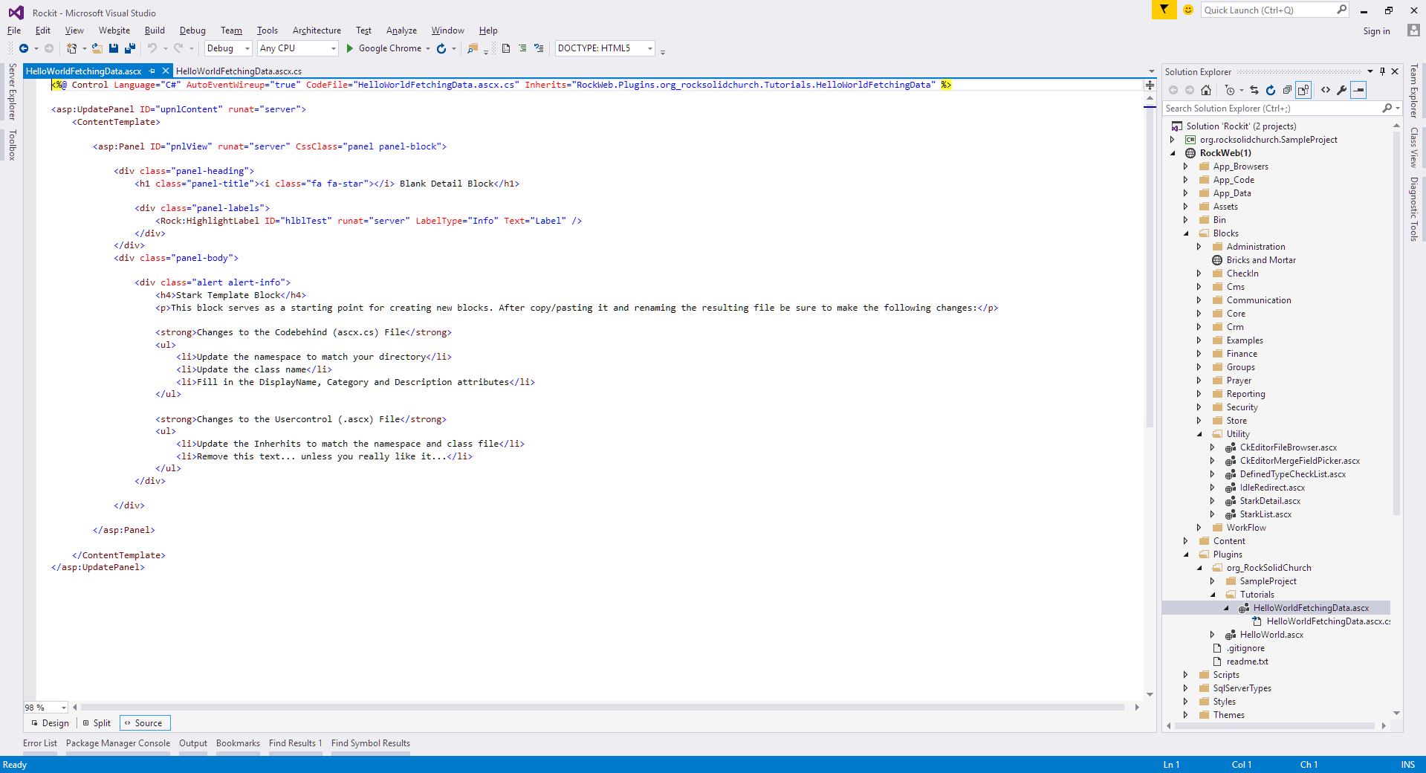Expand the App_Code folder
This screenshot has width=1426, height=773.
pyautogui.click(x=1186, y=180)
